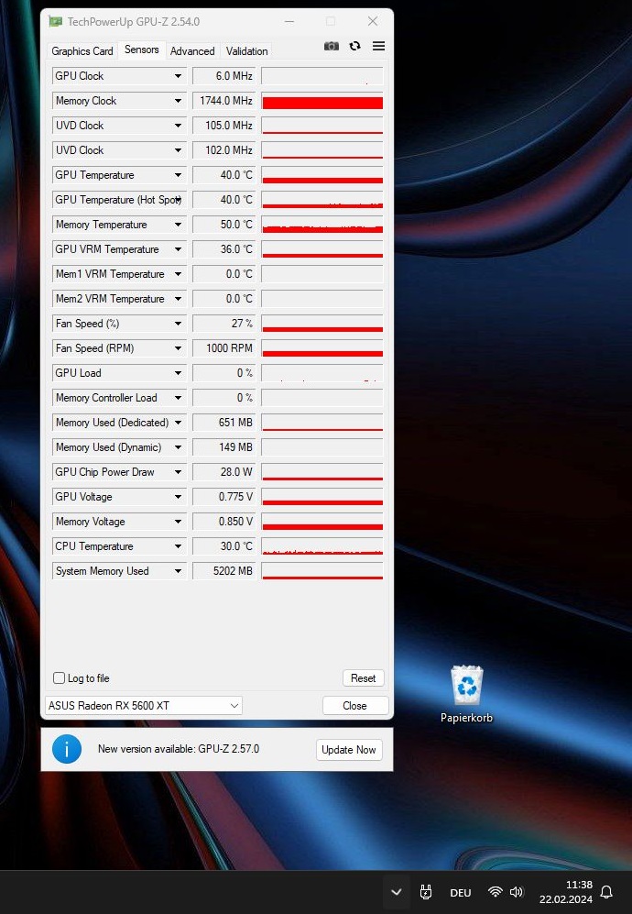632x914 pixels.
Task: Click the 30.0 °C CPU temperature value
Action: pos(224,546)
